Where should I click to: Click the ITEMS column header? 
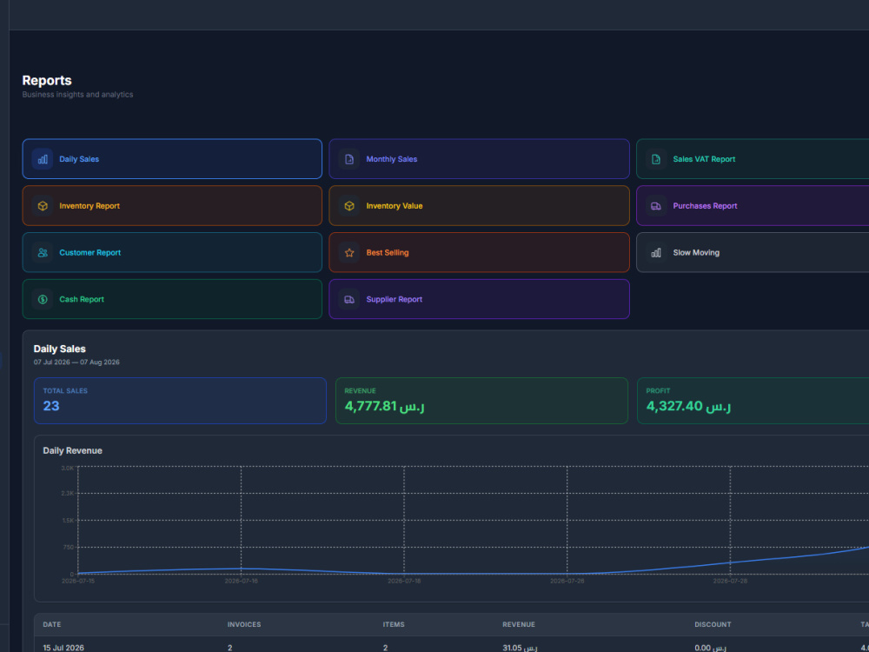pyautogui.click(x=394, y=624)
